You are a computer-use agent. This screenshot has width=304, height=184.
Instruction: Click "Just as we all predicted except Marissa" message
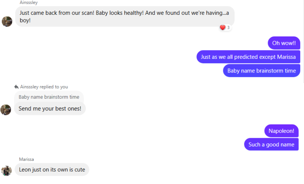pyautogui.click(x=248, y=57)
